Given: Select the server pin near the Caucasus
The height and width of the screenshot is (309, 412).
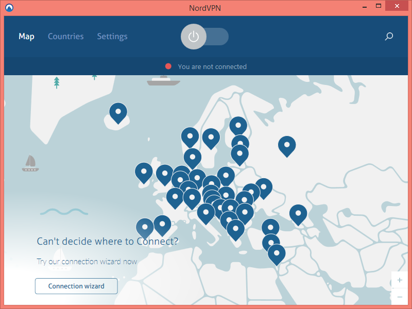Looking at the screenshot, I should pyautogui.click(x=298, y=215).
